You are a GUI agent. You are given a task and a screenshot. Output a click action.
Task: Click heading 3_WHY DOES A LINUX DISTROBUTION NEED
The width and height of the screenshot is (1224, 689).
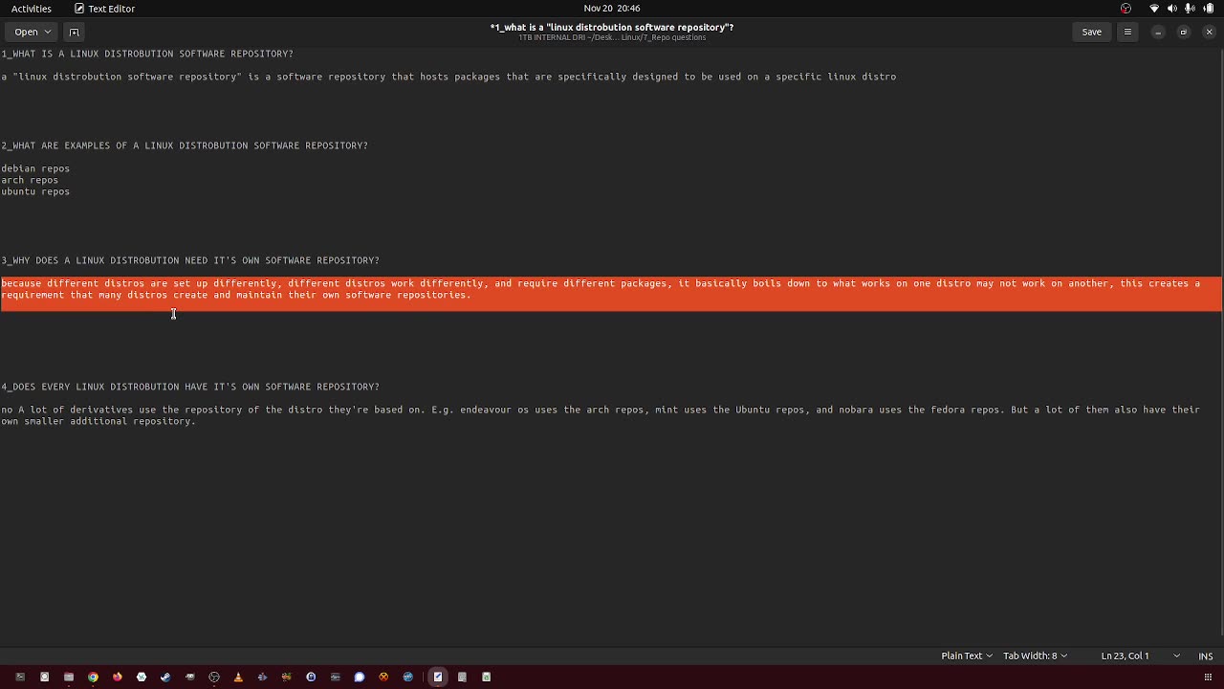[190, 260]
